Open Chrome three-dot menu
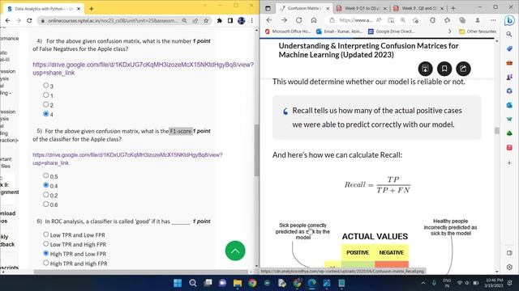The image size is (519, 291). coord(252,20)
